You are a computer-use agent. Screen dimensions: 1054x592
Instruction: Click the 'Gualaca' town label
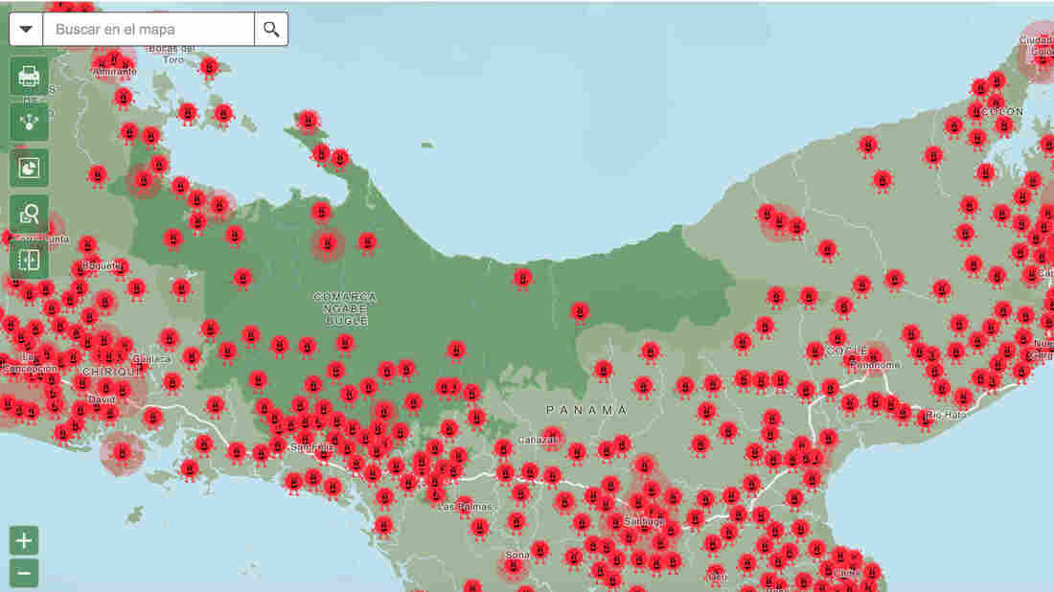151,359
